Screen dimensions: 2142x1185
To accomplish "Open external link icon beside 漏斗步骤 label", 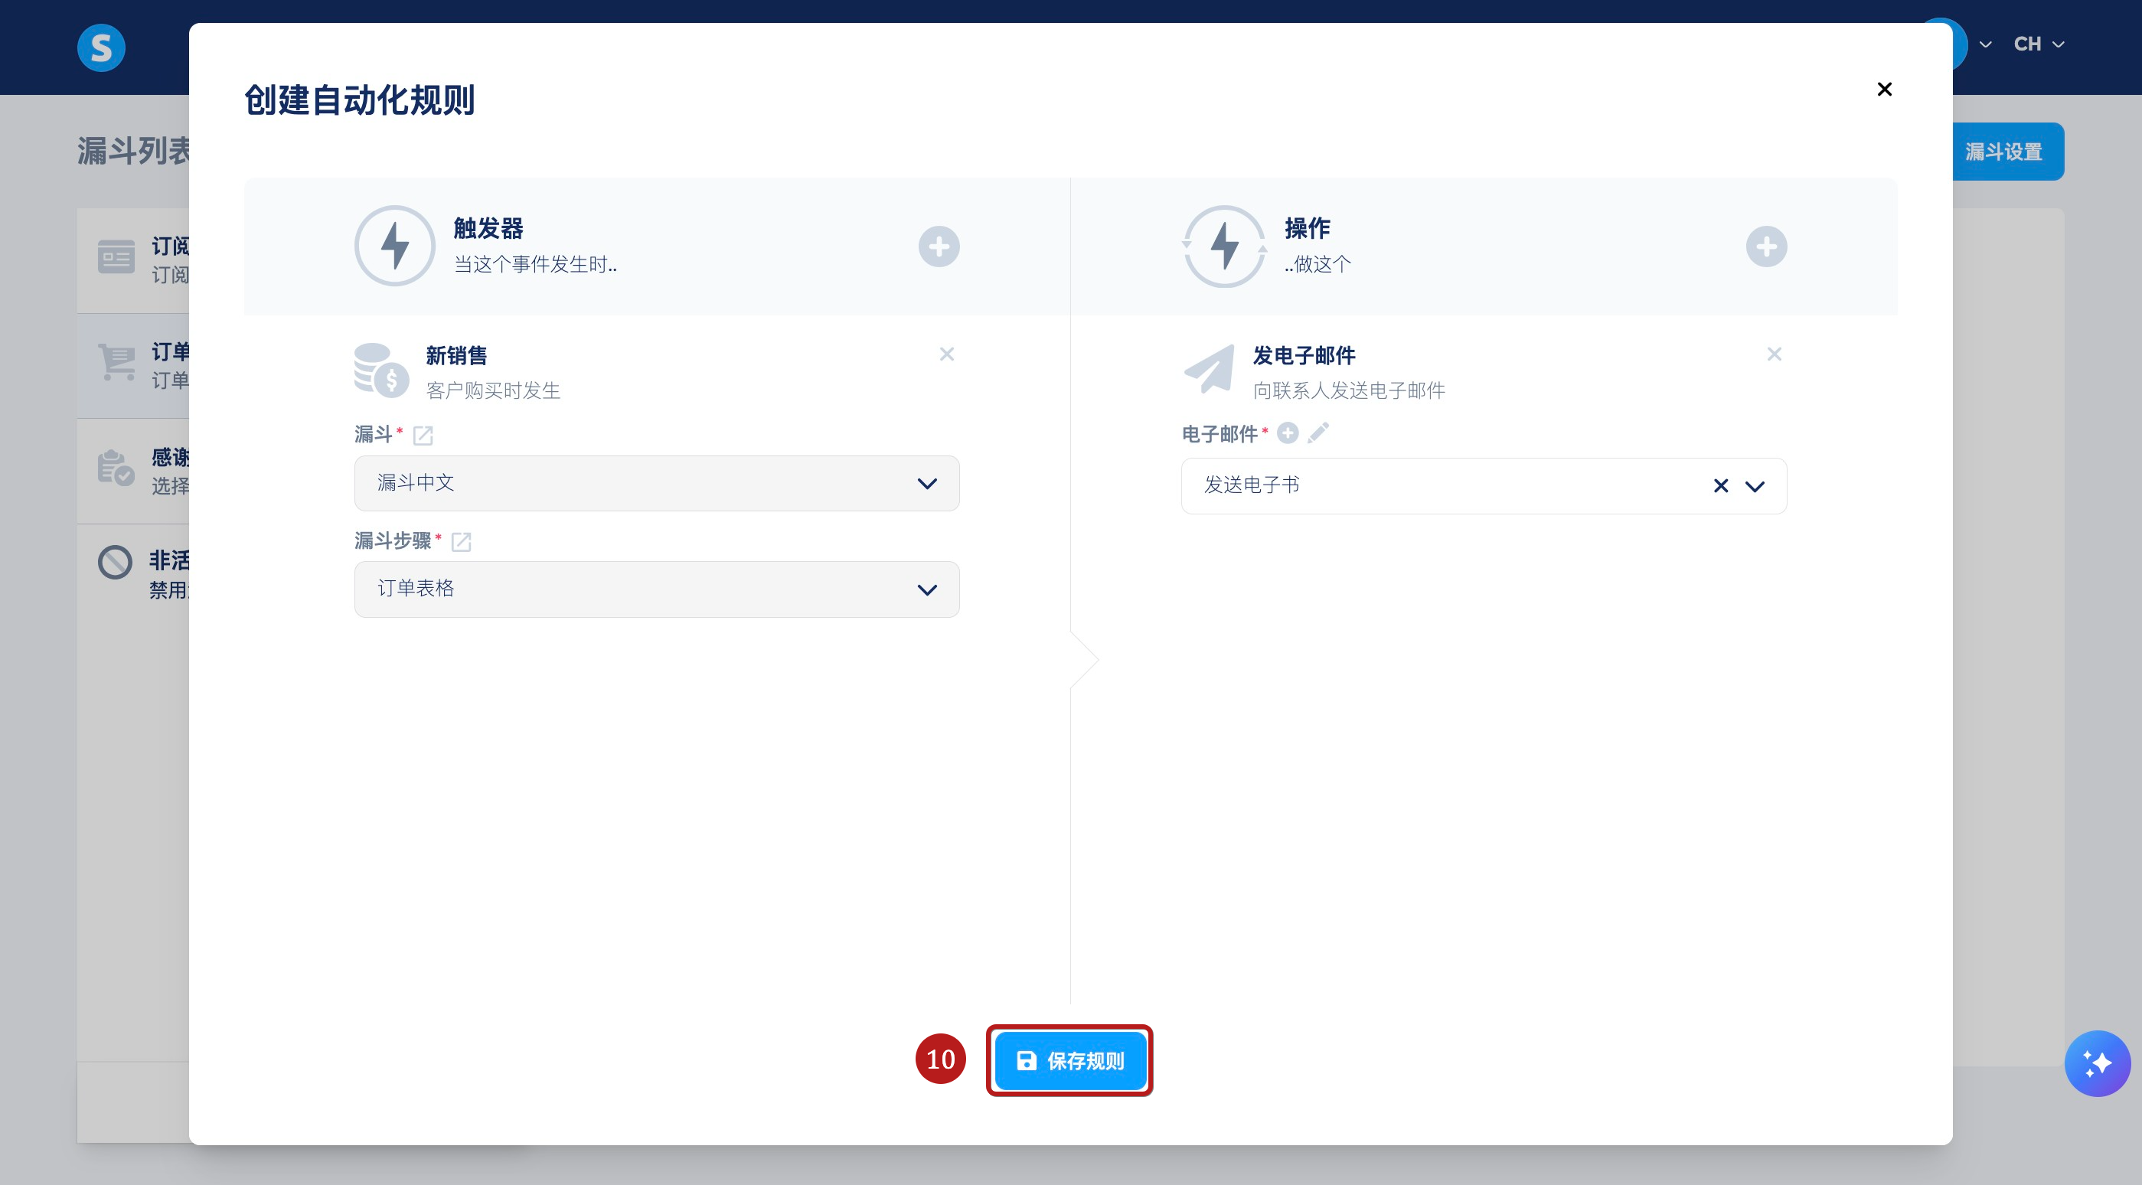I will pos(461,542).
